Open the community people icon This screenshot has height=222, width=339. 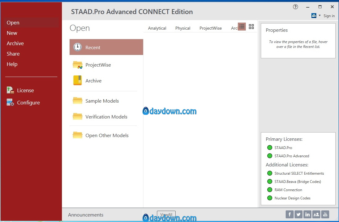pyautogui.click(x=316, y=214)
